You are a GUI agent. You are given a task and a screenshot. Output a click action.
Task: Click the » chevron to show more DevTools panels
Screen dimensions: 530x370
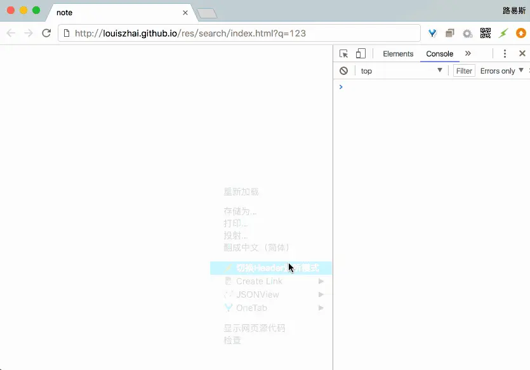point(468,54)
